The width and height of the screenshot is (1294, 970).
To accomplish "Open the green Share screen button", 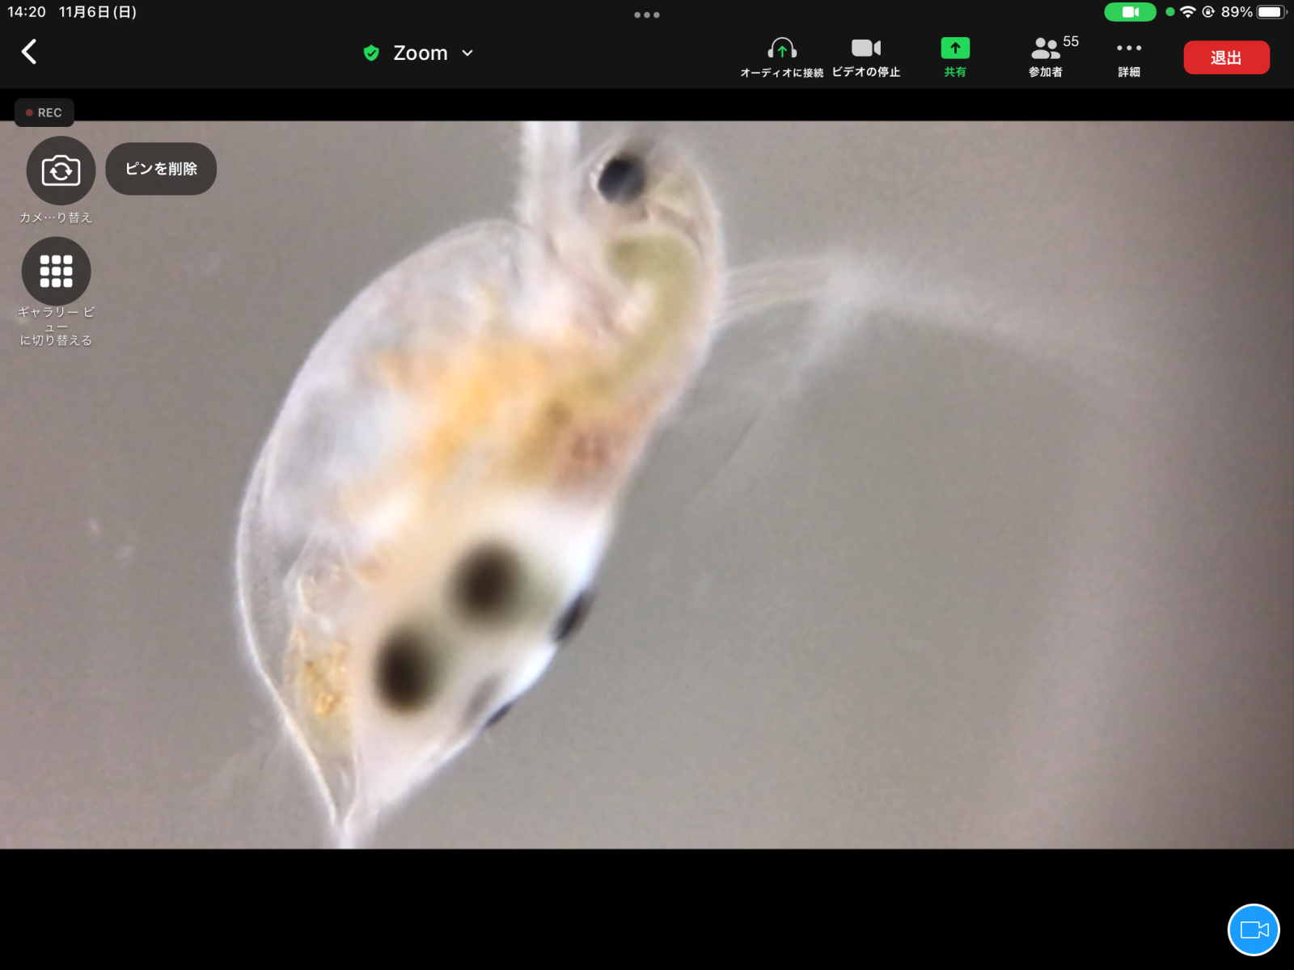I will 954,57.
